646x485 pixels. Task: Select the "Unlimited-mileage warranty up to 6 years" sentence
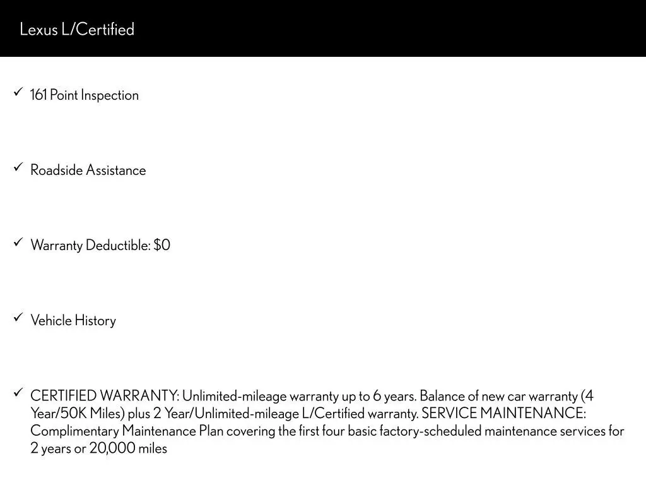(x=299, y=396)
